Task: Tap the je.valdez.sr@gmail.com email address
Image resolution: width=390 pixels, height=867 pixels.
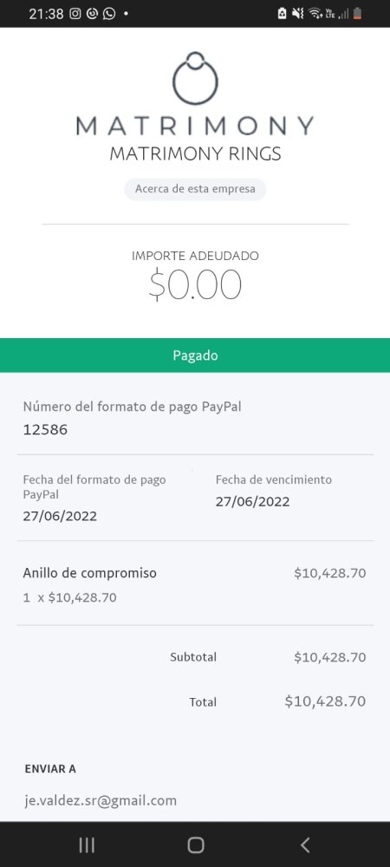Action: 101,800
